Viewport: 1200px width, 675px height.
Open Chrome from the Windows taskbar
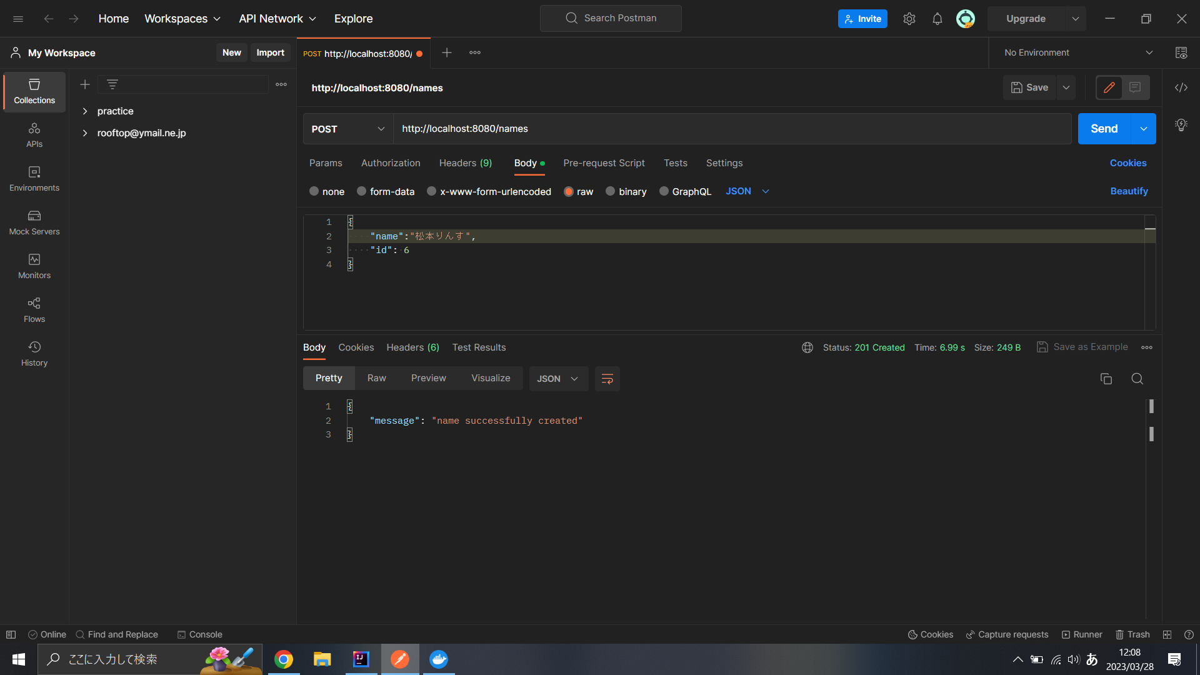pos(284,659)
